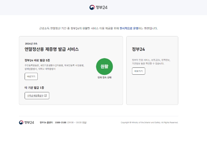Click the right card's 정부의 민원 서비스 description
This screenshot has width=207, height=144.
tap(151, 61)
